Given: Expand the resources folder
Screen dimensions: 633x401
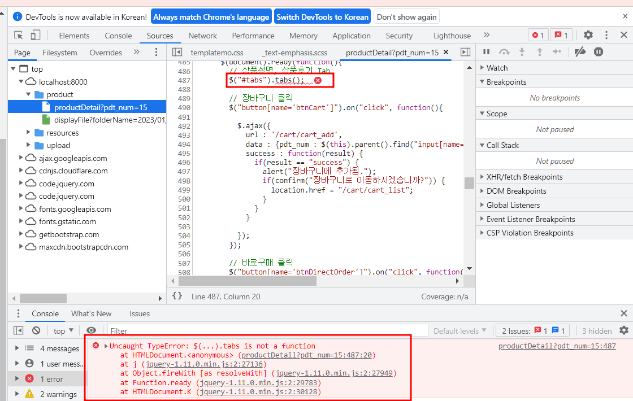Looking at the screenshot, I should pos(29,132).
